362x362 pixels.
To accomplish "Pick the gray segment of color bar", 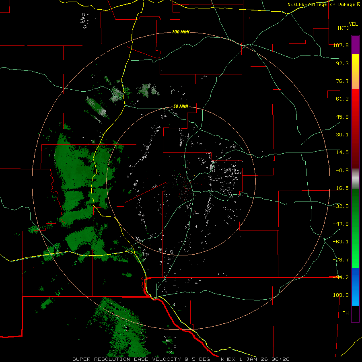I will click(355, 179).
